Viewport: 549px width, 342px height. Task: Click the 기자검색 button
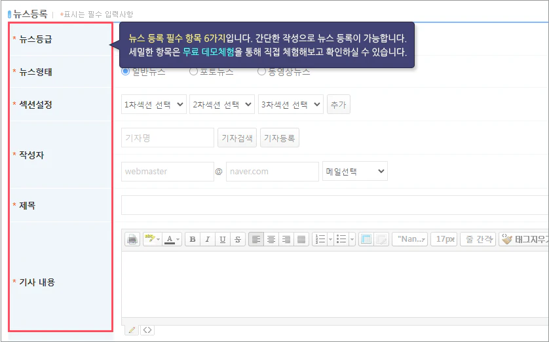point(237,138)
